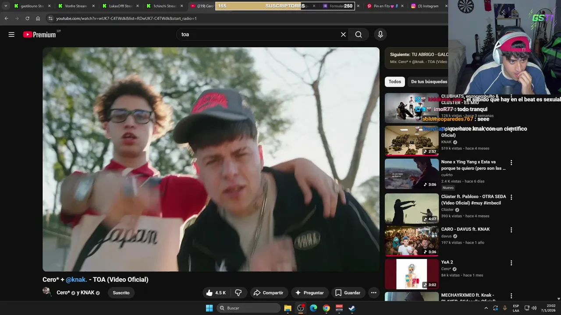
Task: Go to YouTube Premium home logo
Action: 40,35
